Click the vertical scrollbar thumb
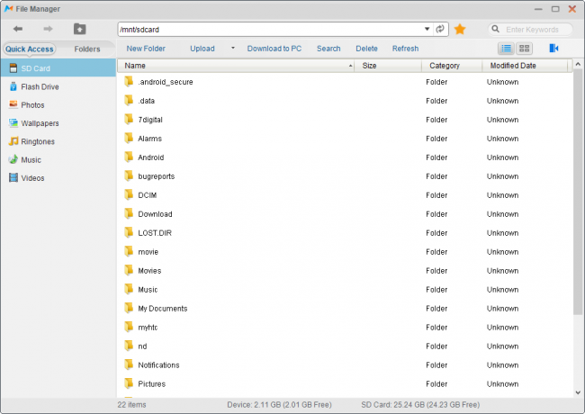Image resolution: width=585 pixels, height=414 pixels. (578, 192)
